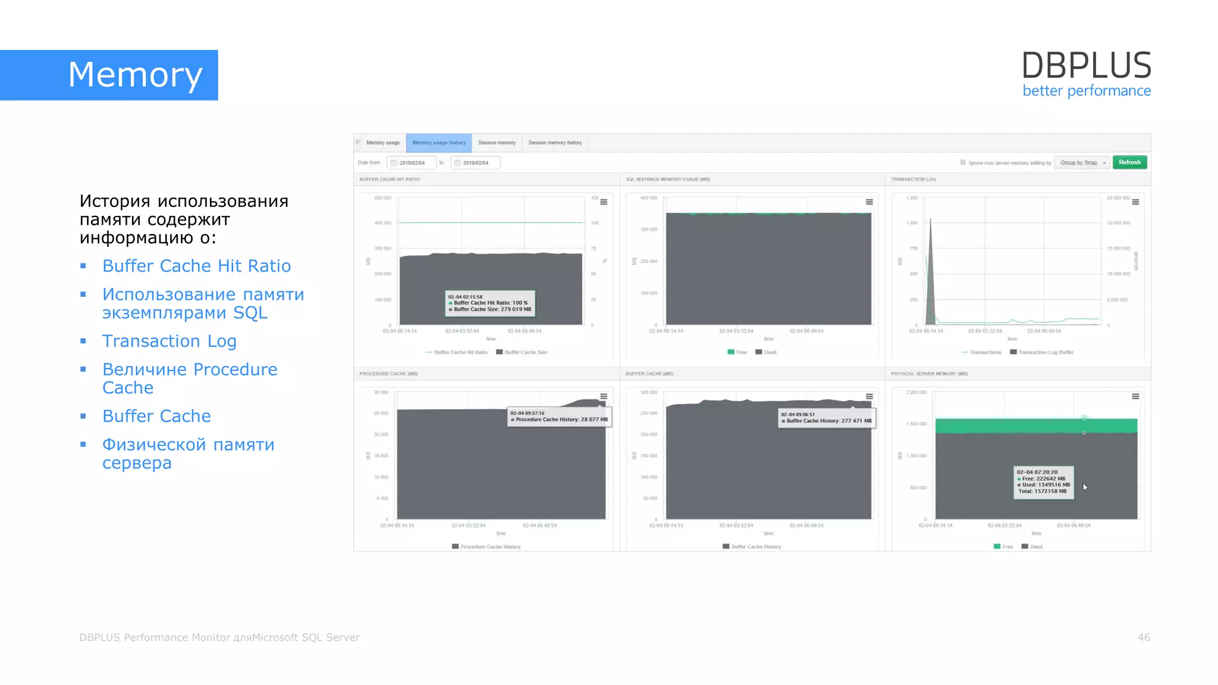
Task: Toggle Used series in SQL Instance Memory legend
Action: point(766,352)
